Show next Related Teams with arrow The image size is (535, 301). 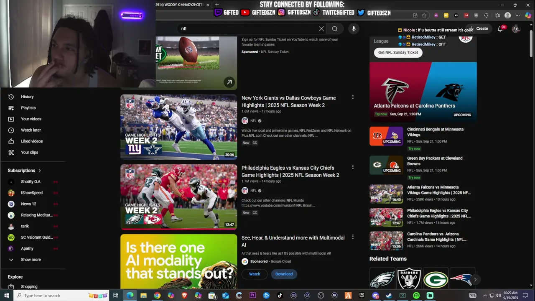tap(475, 279)
